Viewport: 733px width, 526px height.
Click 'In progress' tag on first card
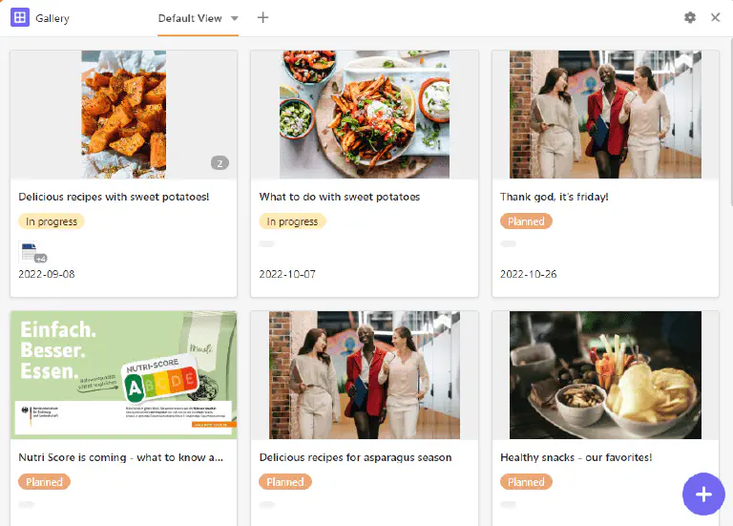(x=52, y=221)
